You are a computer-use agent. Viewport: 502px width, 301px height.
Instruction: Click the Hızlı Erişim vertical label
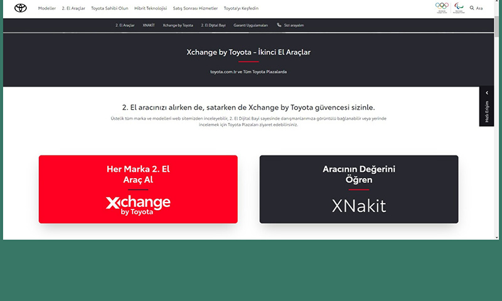487,112
